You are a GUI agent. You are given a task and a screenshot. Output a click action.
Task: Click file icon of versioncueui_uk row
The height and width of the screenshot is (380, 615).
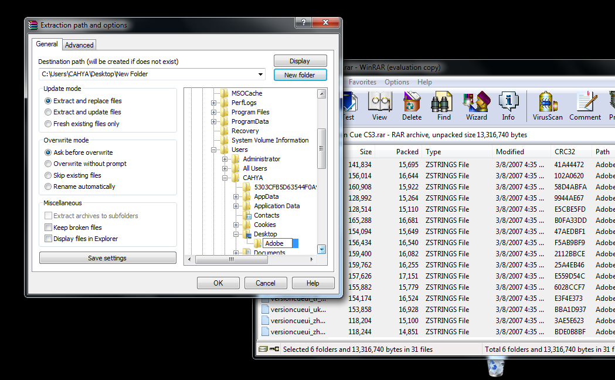265,310
